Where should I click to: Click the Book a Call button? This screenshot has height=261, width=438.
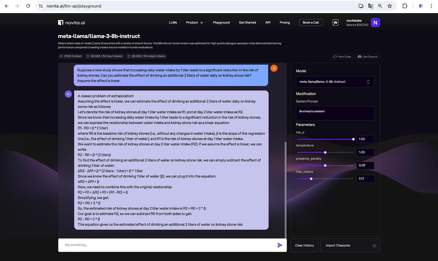pyautogui.click(x=311, y=23)
